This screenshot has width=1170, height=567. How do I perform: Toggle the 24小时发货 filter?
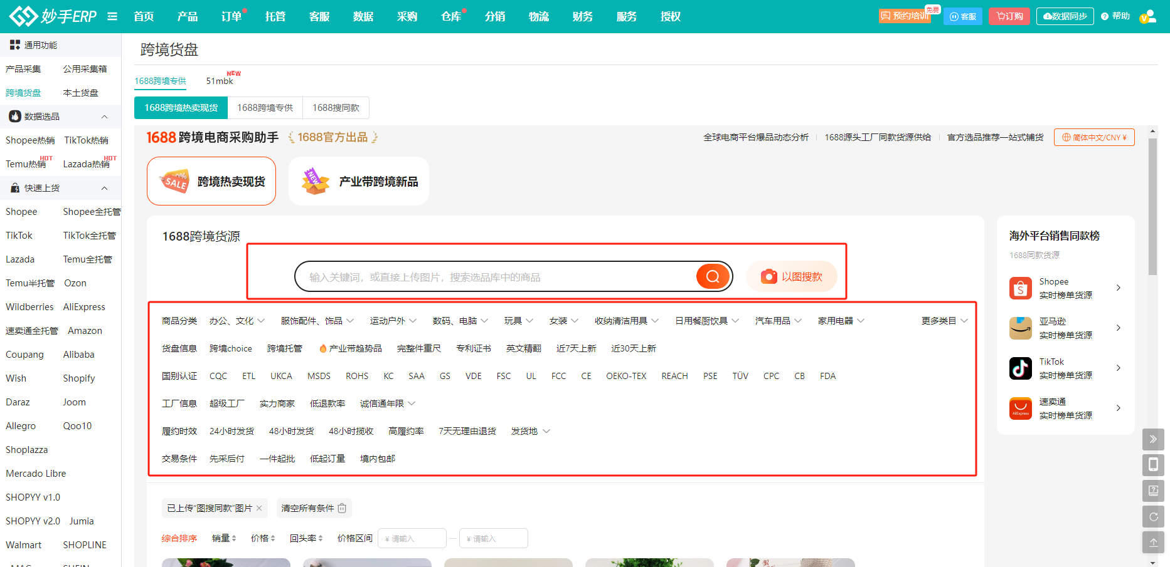pos(231,431)
